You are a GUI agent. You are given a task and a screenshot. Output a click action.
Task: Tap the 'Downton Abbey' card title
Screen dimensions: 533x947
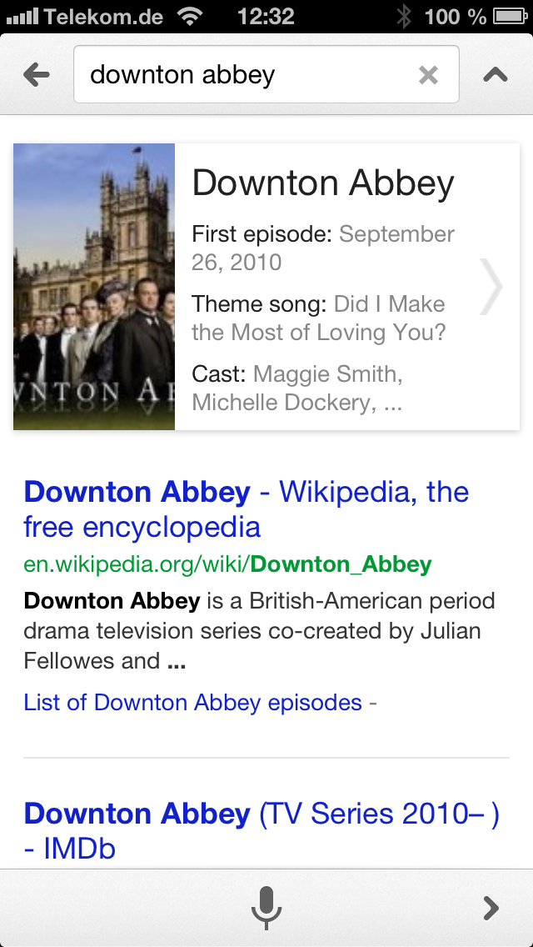point(323,183)
